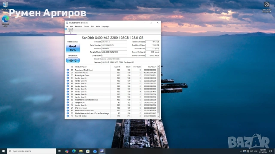Open the Windows Start menu
This screenshot has width=275, height=154.
click(x=3, y=151)
